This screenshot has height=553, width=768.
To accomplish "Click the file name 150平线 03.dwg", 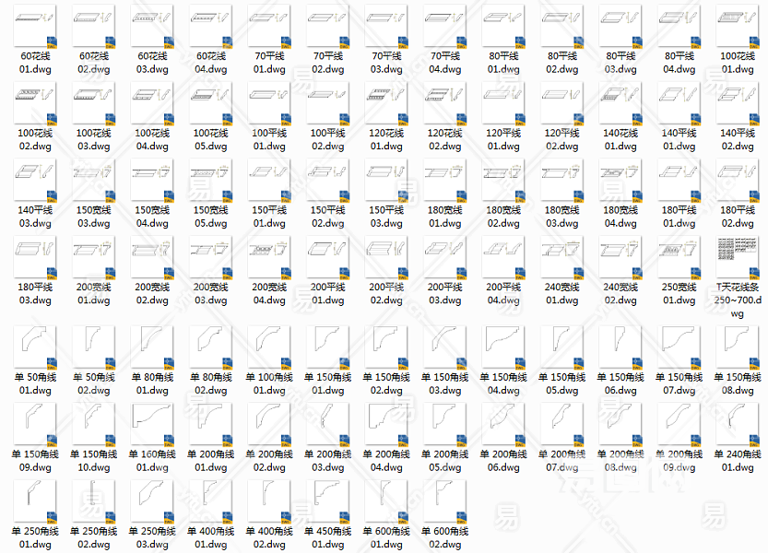I will pos(386,217).
